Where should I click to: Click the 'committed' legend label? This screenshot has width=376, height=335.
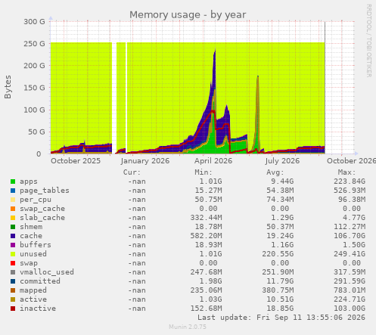(x=40, y=281)
